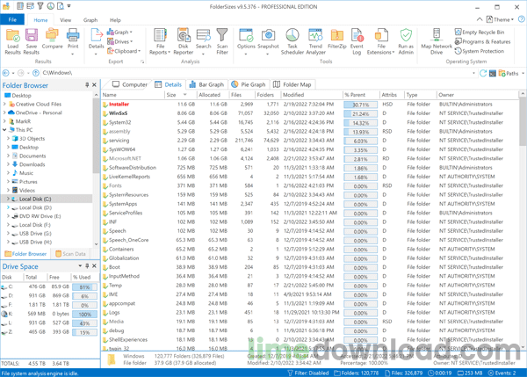
Task: Sort by the Allocated column header
Action: click(210, 95)
